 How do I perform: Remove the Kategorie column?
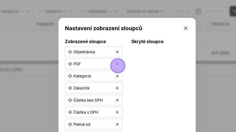[x=117, y=76]
